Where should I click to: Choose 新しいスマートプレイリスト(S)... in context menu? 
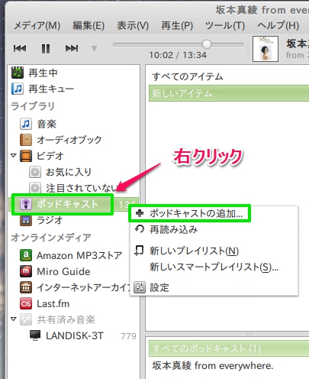point(214,267)
